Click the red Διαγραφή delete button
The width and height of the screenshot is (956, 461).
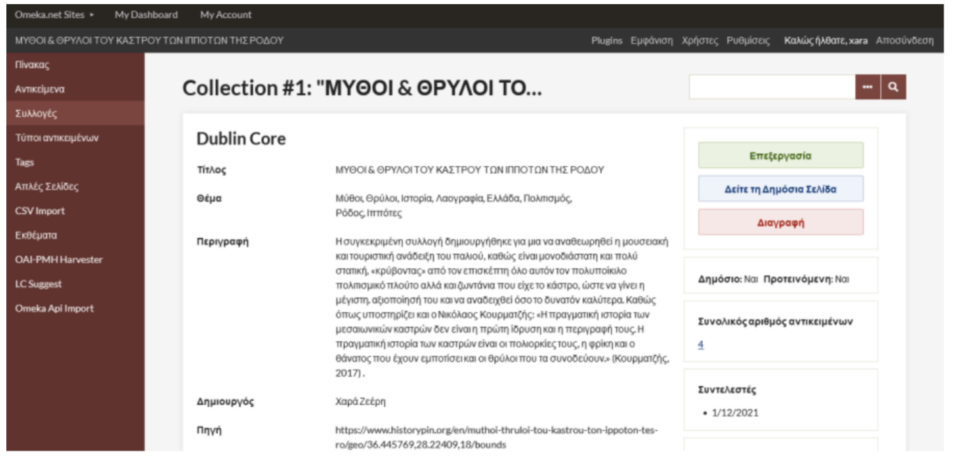tap(780, 223)
